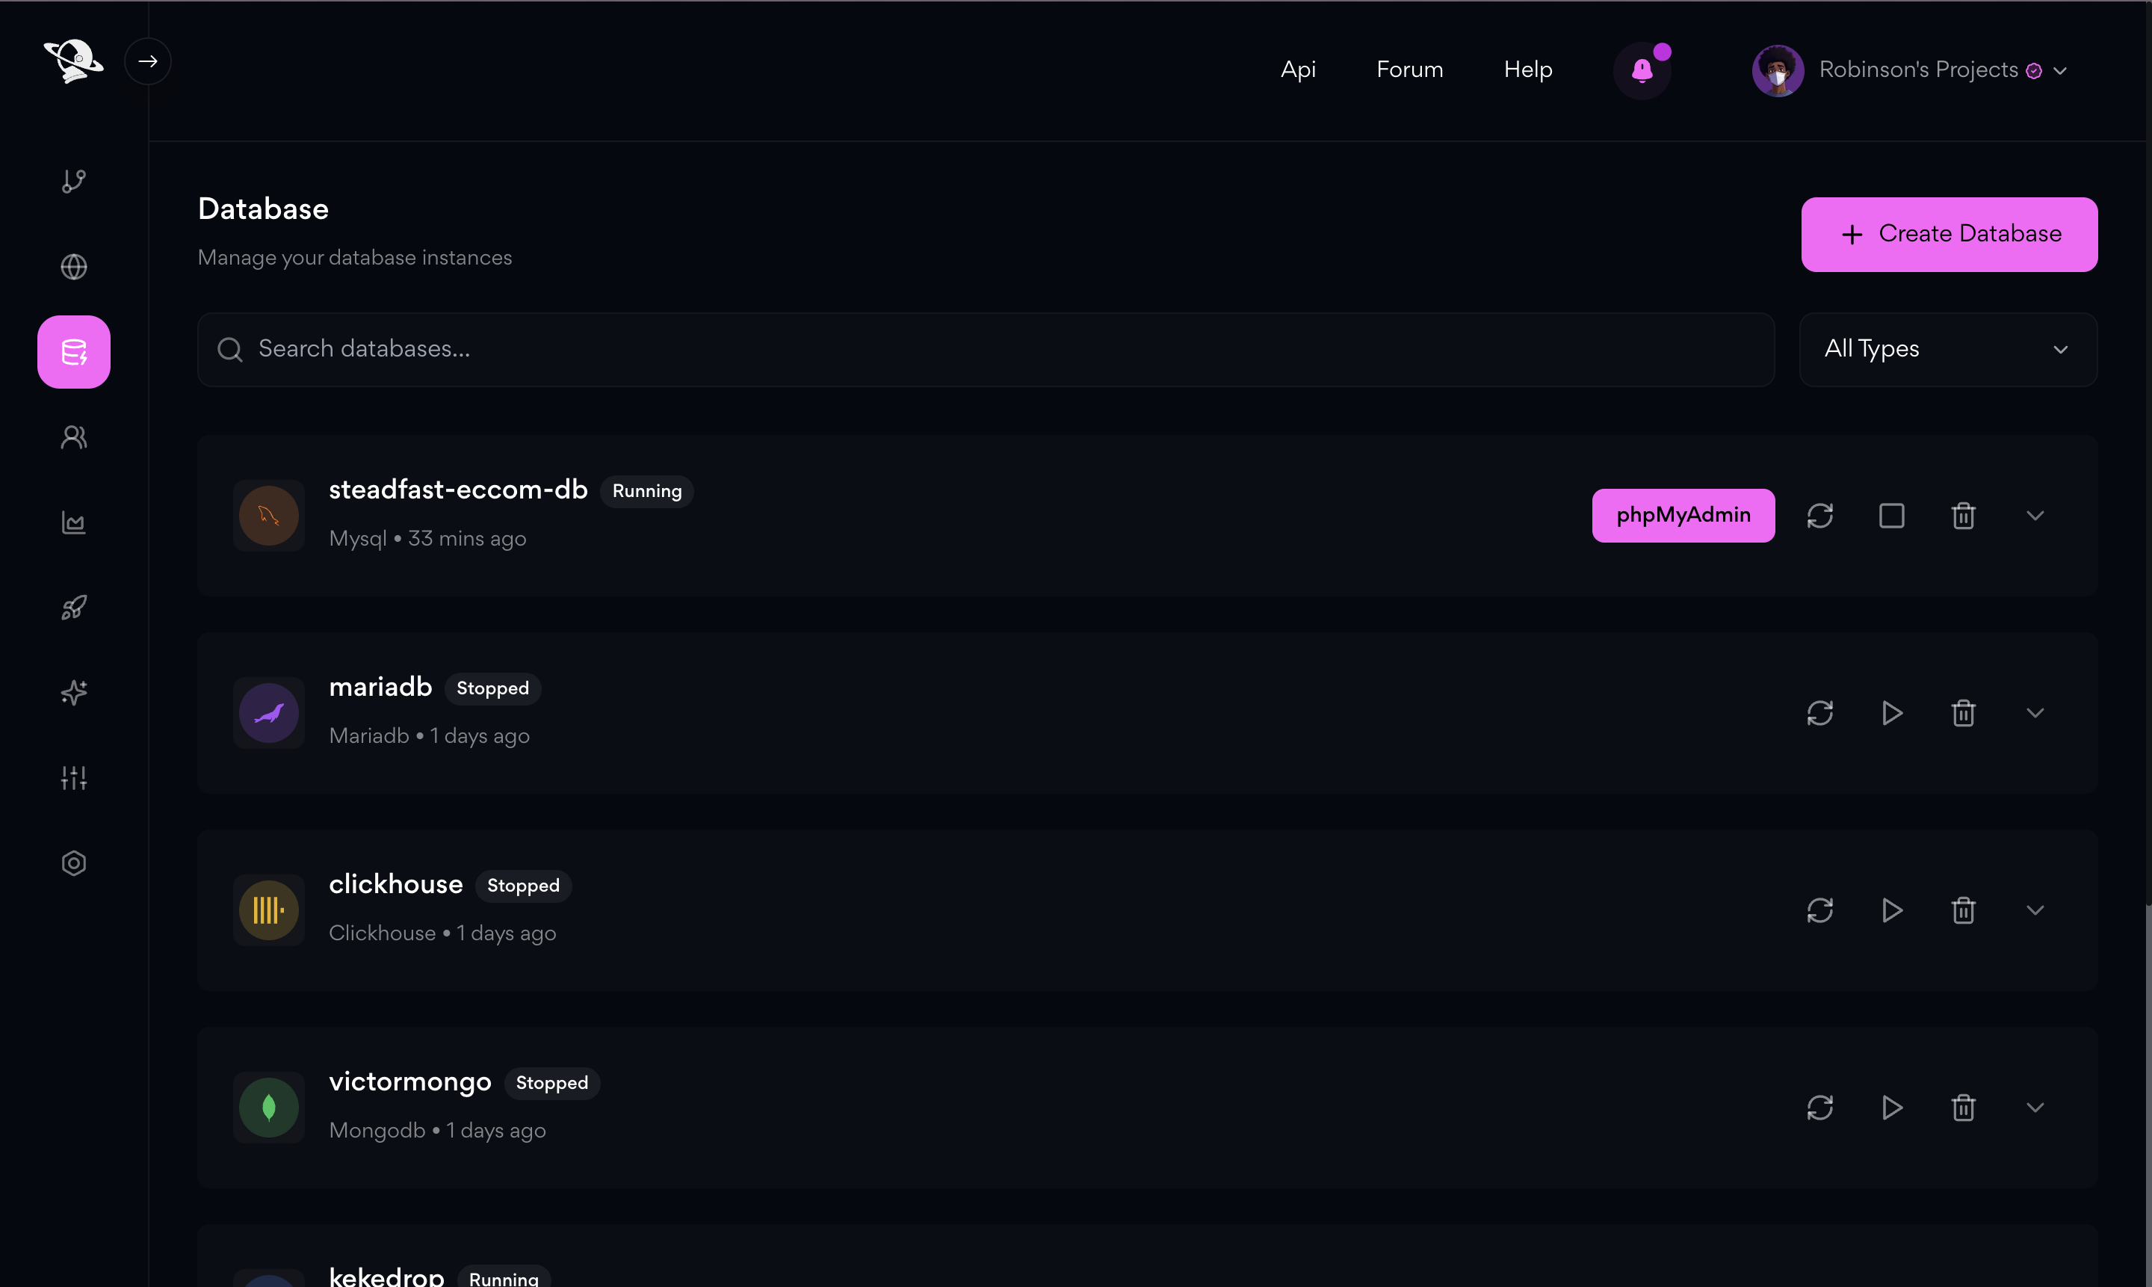Open phpMyAdmin for steadfast-eccom-db
The height and width of the screenshot is (1287, 2152).
point(1683,515)
